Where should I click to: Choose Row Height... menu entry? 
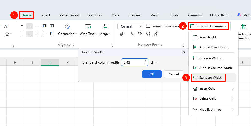[x=213, y=37]
